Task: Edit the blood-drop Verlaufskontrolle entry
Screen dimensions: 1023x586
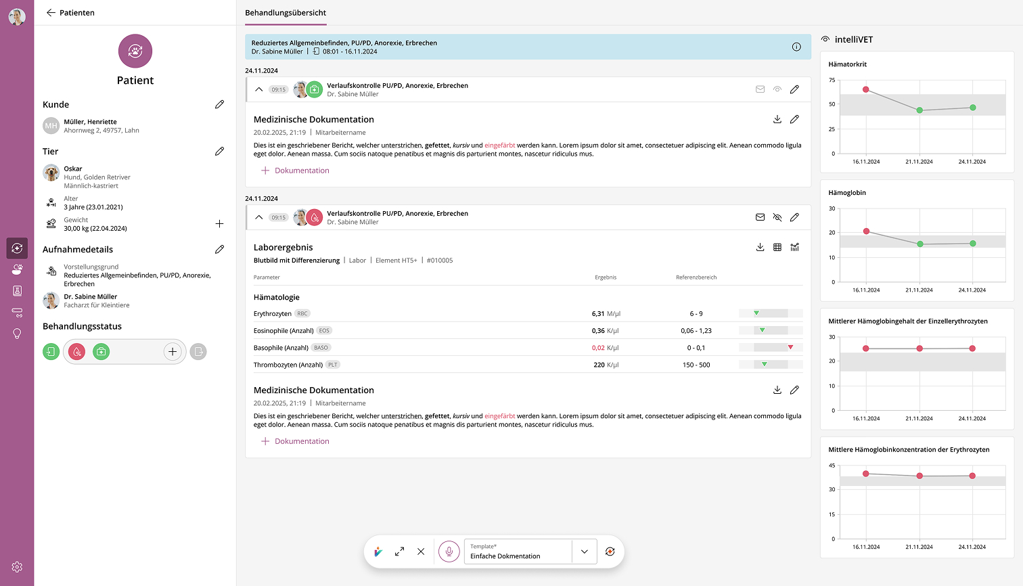Action: 794,217
